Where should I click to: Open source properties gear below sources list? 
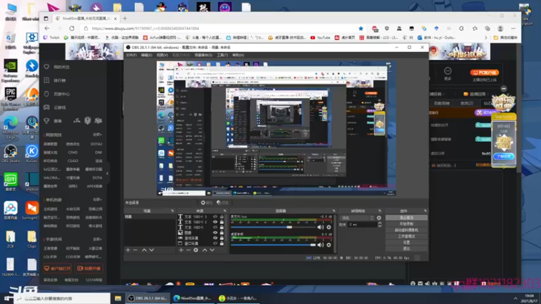point(195,250)
